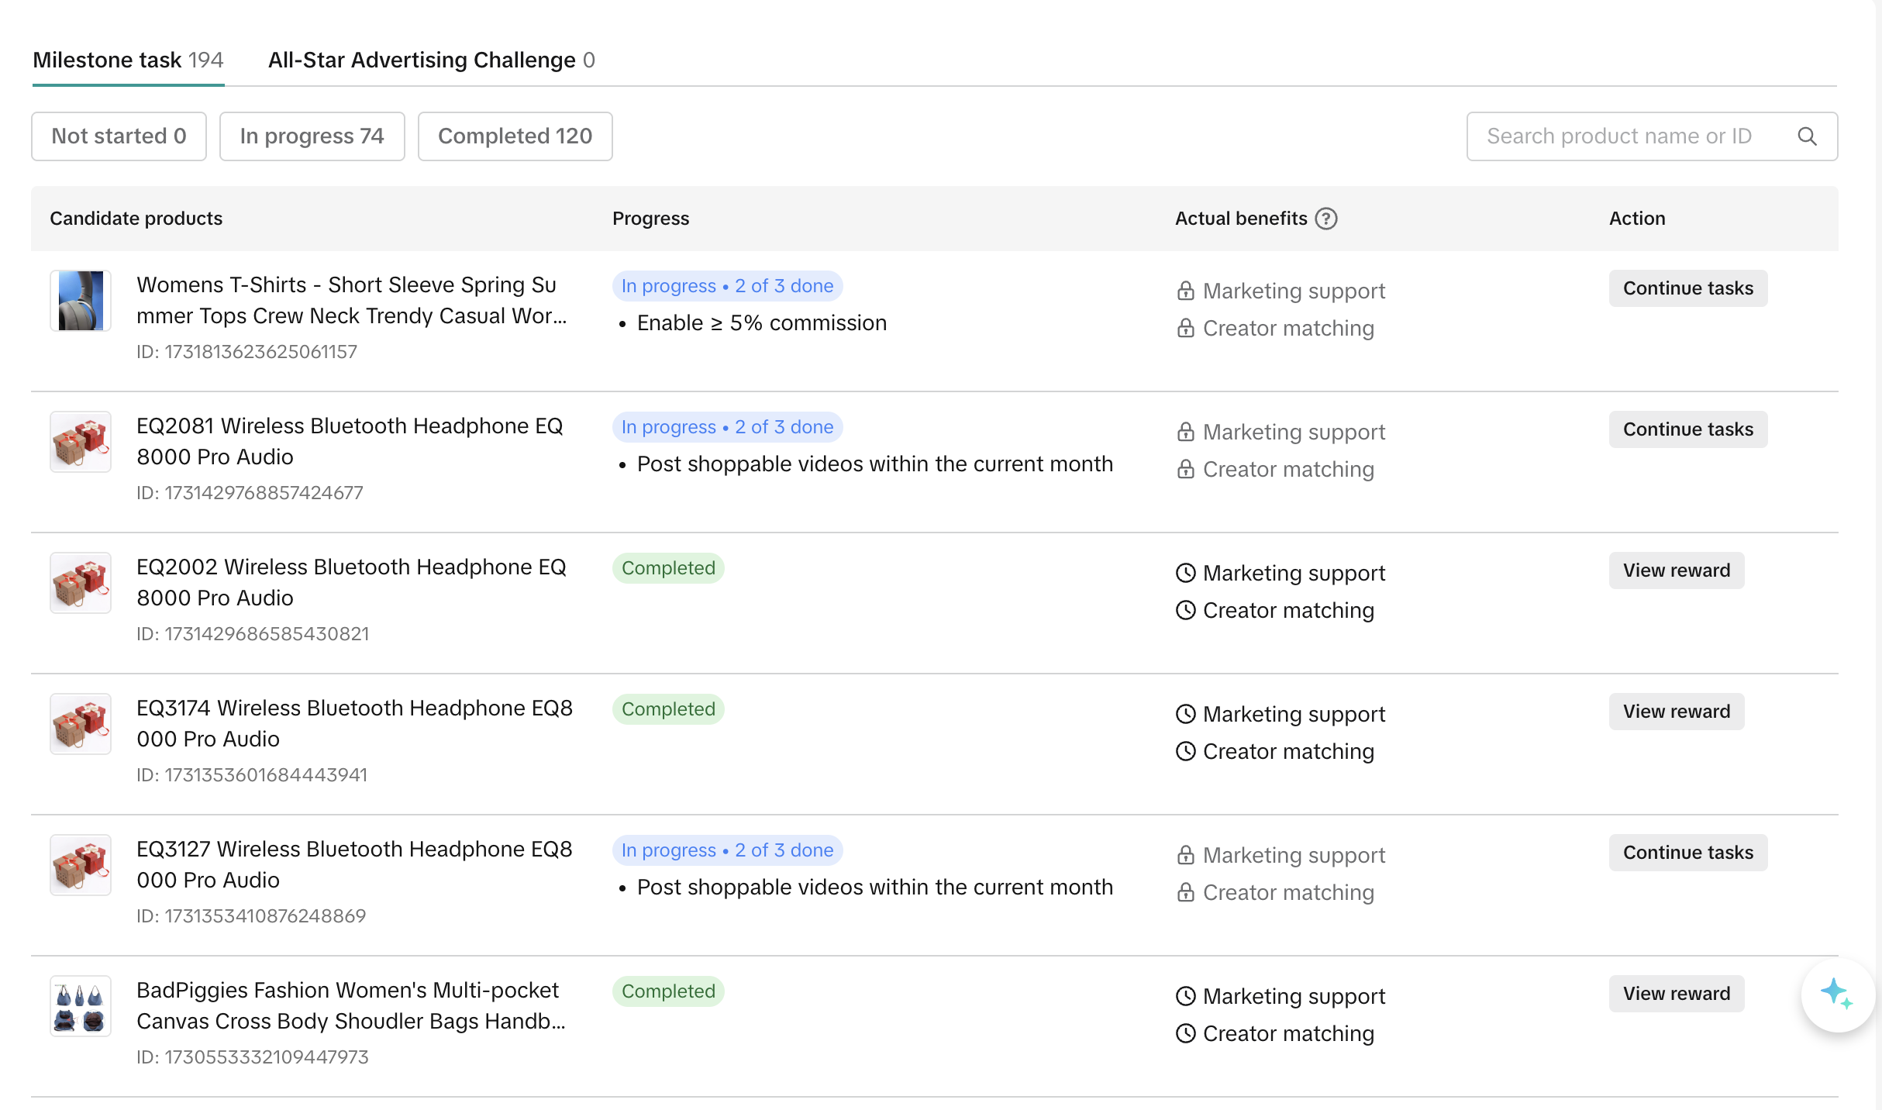Click lock icon beside EQ3127 Creator matching

click(1185, 892)
